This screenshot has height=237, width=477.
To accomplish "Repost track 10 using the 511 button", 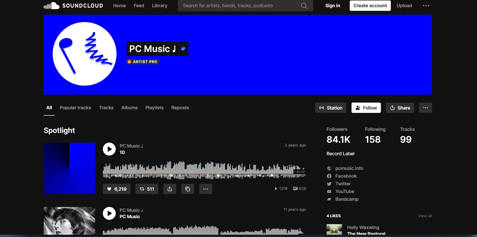I will [147, 189].
